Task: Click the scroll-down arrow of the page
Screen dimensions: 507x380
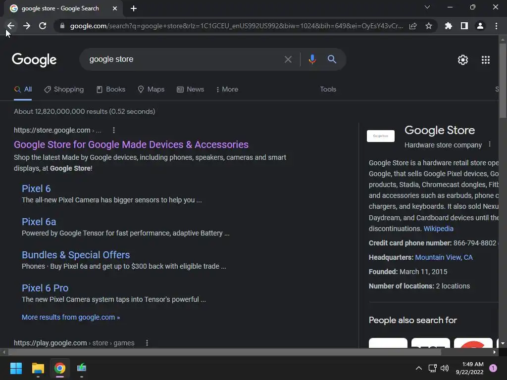Action: [x=503, y=343]
